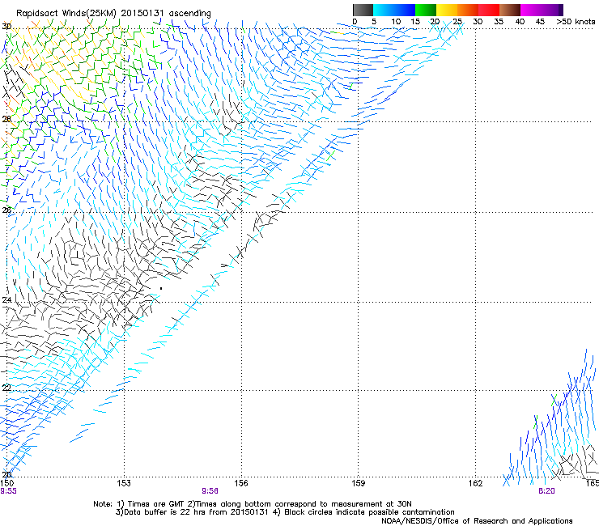Click the legend label '45'
This screenshot has width=599, height=526.
[x=540, y=22]
